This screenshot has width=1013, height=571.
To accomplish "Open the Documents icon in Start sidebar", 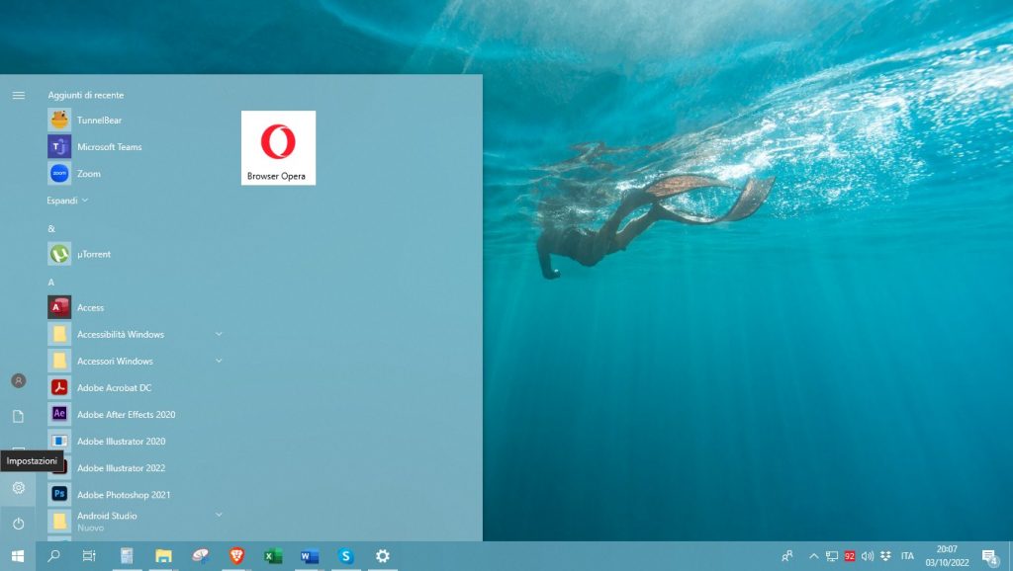I will pos(18,416).
